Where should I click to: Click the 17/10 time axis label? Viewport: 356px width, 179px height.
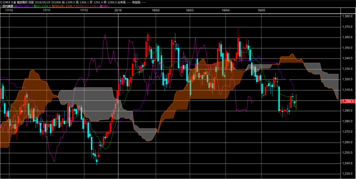click(9, 10)
